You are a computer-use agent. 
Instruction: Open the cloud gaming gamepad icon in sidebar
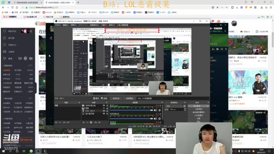(x=4, y=52)
